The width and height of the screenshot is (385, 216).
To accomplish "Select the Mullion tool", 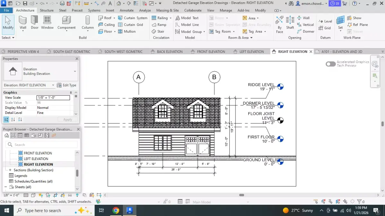I will (127, 31).
